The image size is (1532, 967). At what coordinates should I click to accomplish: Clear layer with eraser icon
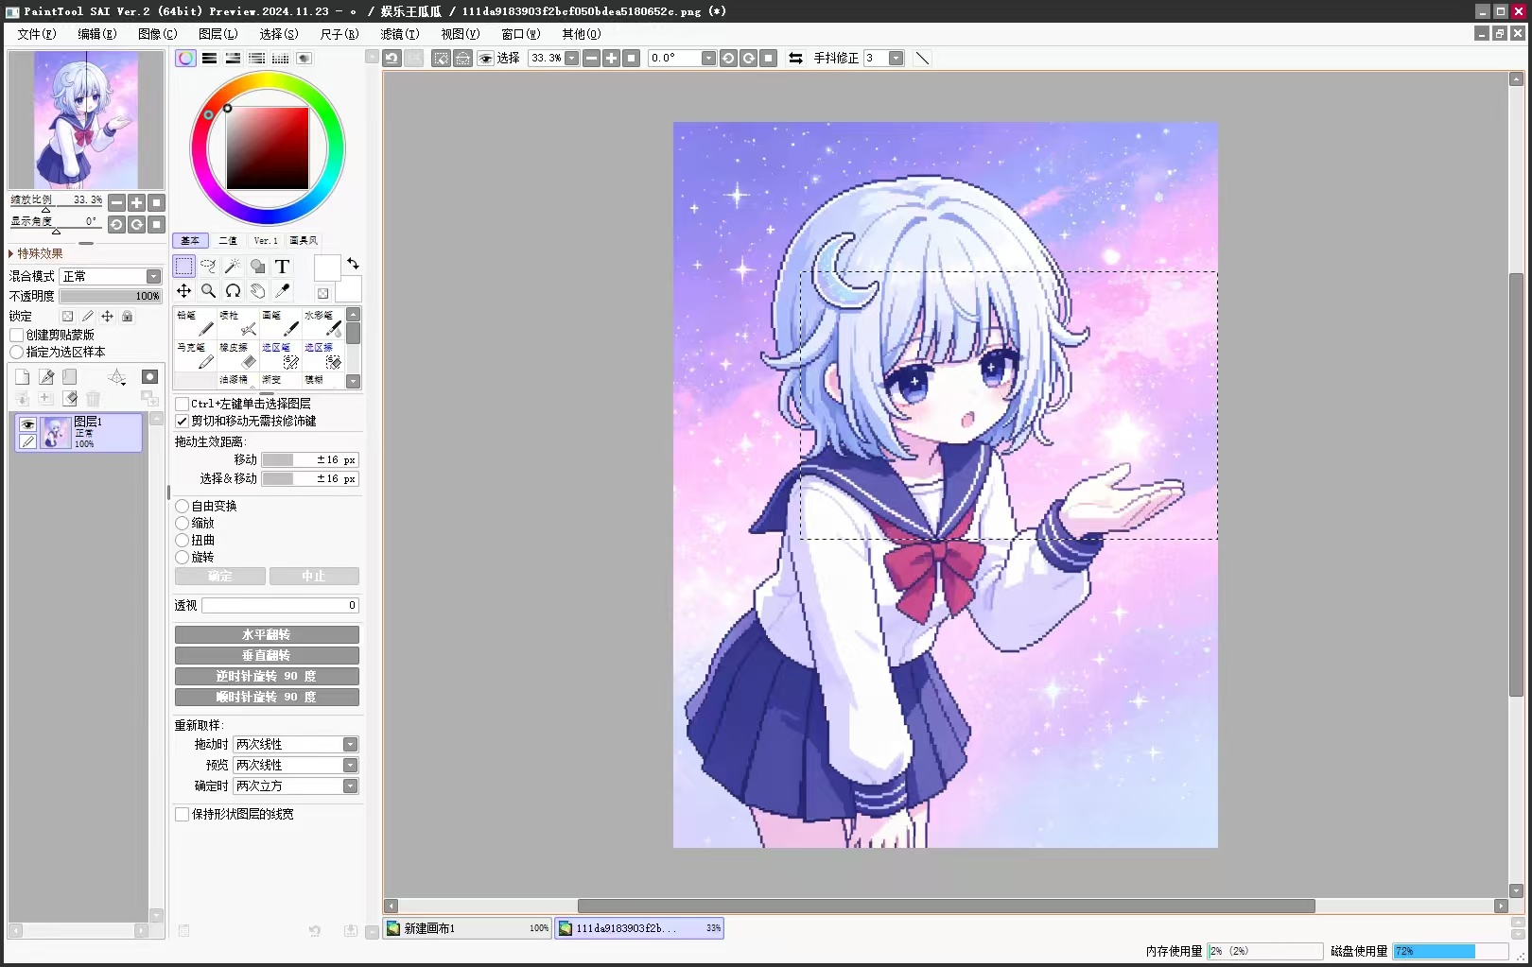tap(70, 399)
